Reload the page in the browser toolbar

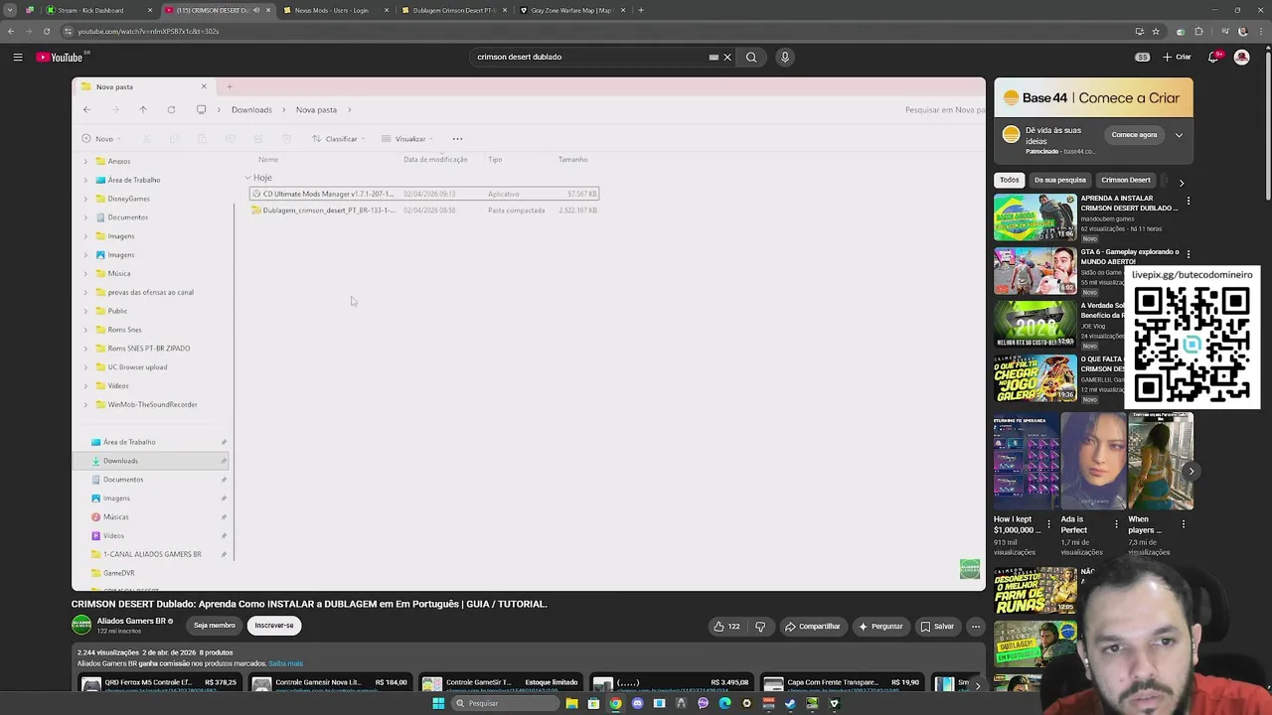click(47, 31)
